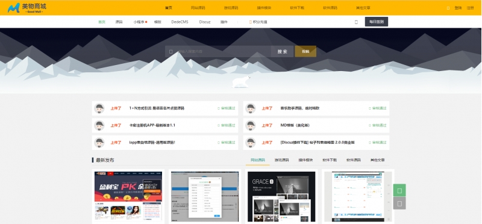Click the 最新发布 section heading
The image size is (482, 224).
[105, 160]
